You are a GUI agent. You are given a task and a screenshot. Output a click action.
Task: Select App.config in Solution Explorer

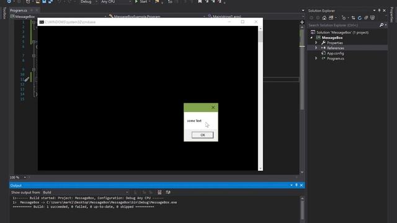(335, 53)
